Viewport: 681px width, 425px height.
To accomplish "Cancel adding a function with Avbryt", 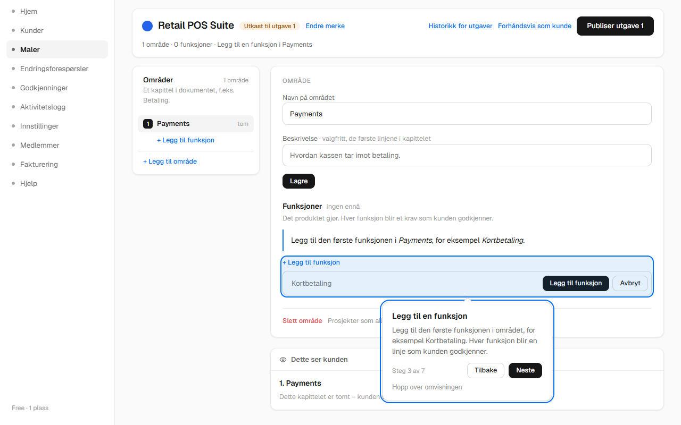I will (630, 284).
